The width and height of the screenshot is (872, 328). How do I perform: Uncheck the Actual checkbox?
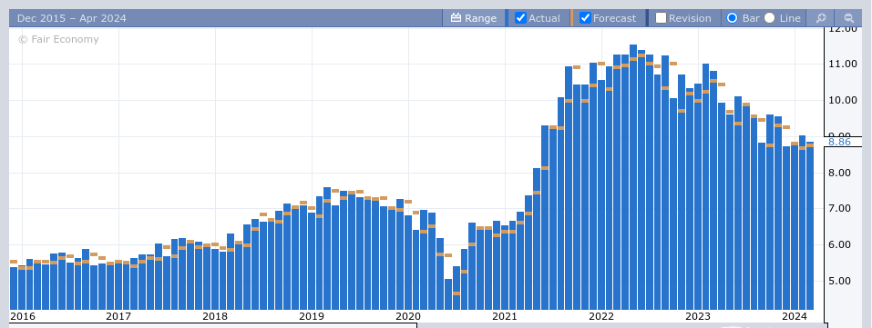coord(520,18)
